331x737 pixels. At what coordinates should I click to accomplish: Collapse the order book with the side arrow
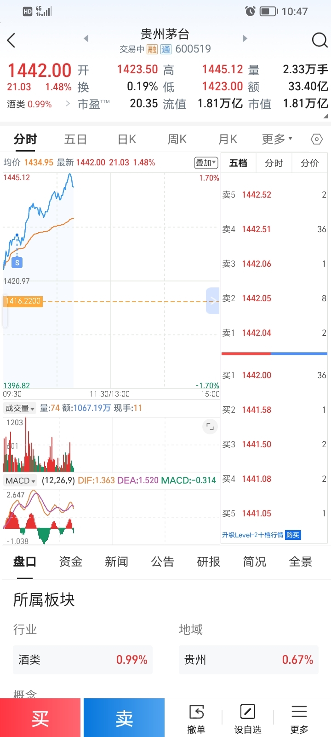[212, 301]
